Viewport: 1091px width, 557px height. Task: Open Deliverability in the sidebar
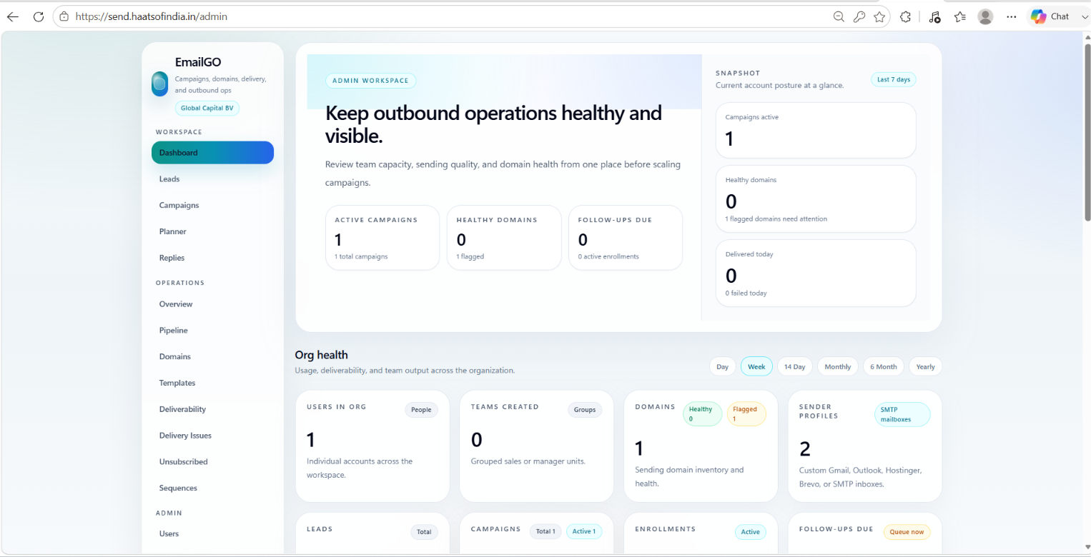point(212,409)
